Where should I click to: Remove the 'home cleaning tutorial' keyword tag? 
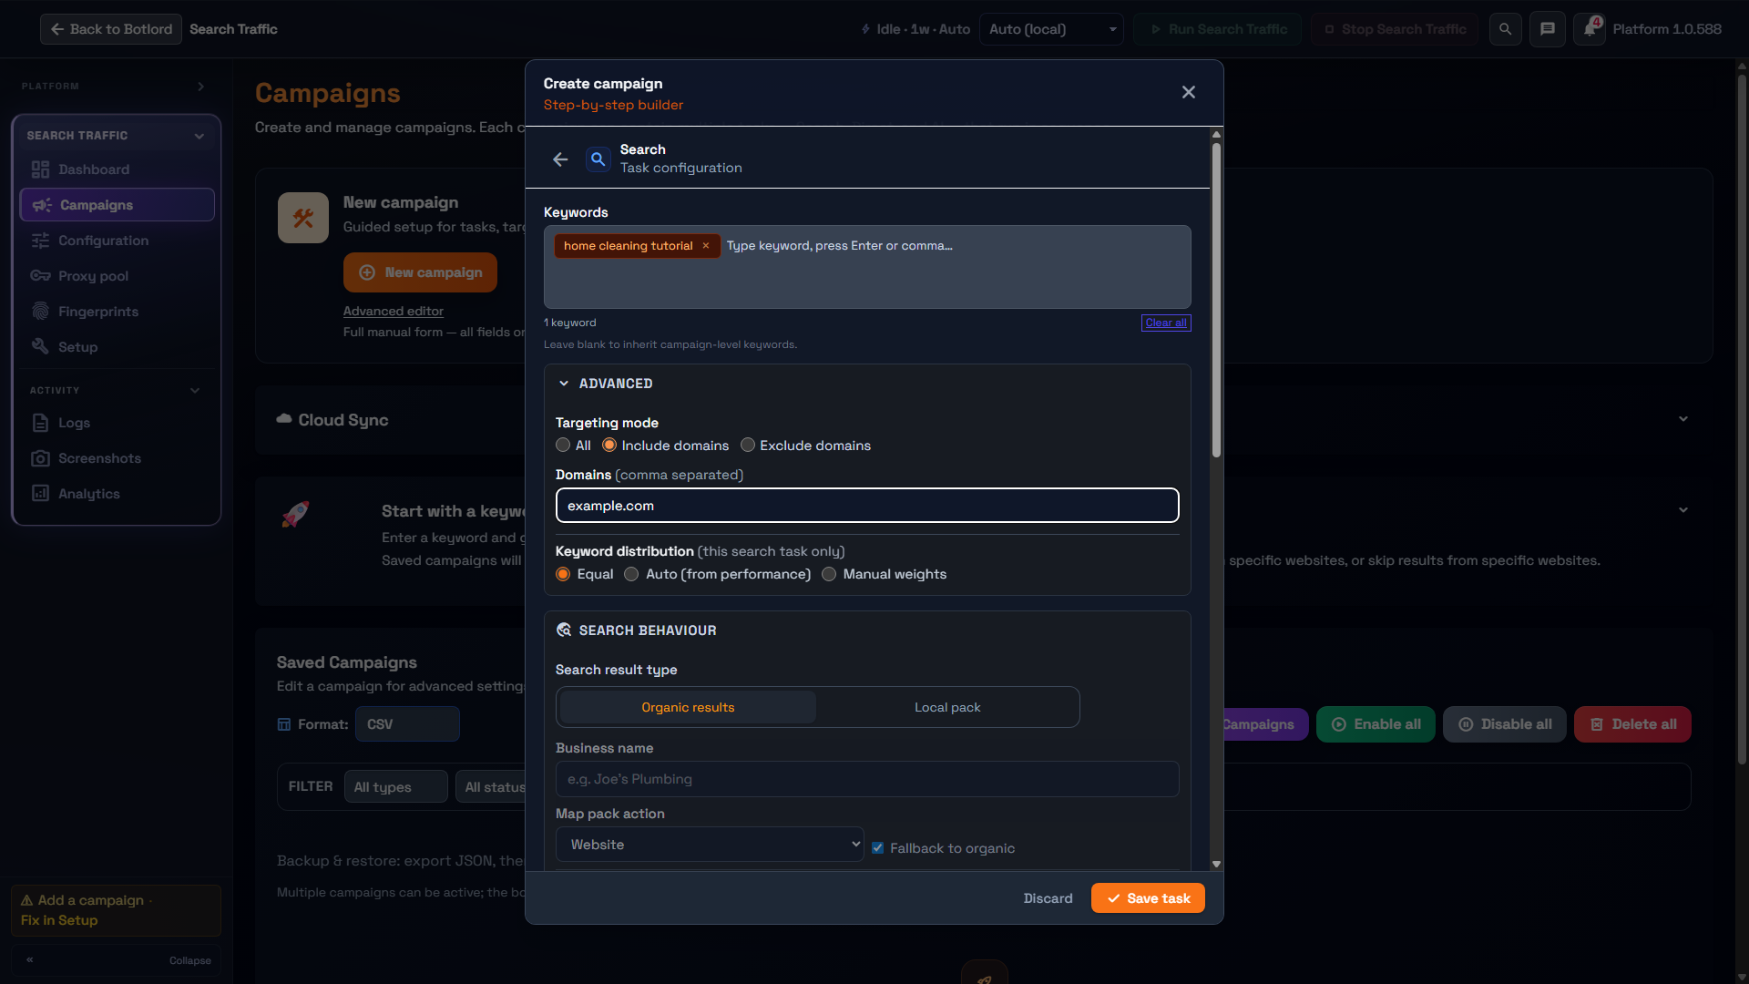tap(706, 246)
